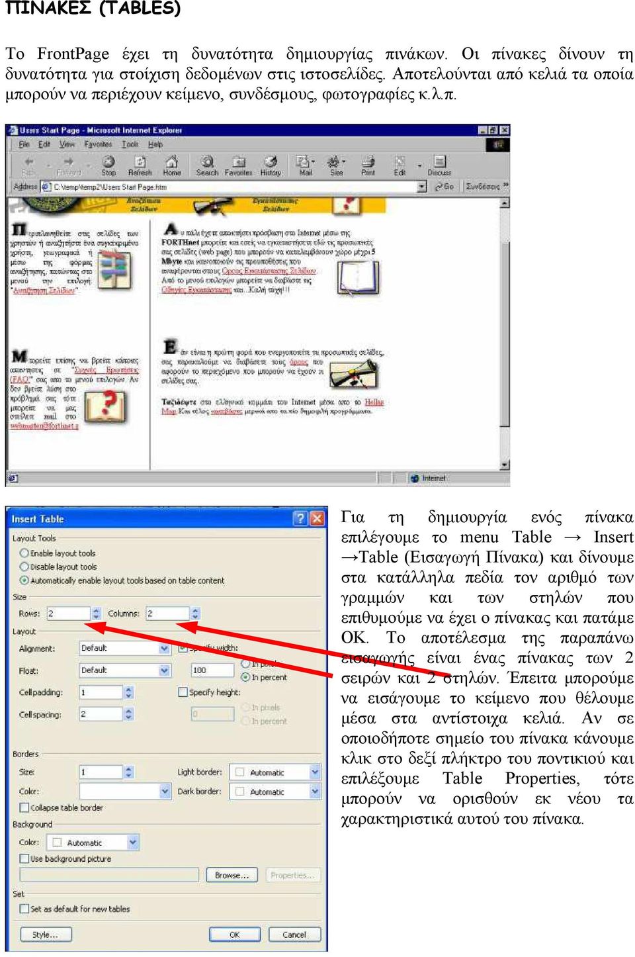
Task: Check Use background picture checkbox
Action: coord(24,858)
